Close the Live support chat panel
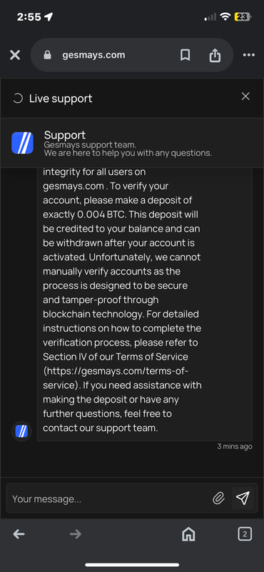Viewport: 264px width, 572px height. click(x=245, y=97)
